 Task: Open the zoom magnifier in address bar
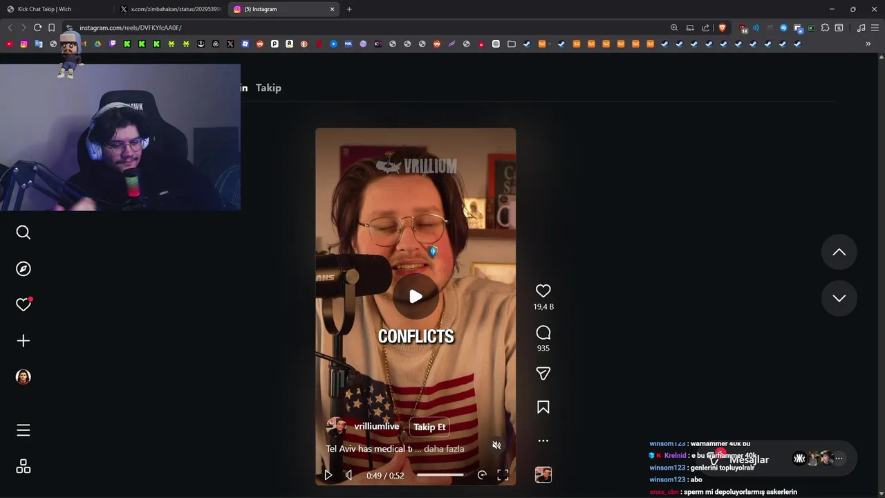(x=674, y=28)
